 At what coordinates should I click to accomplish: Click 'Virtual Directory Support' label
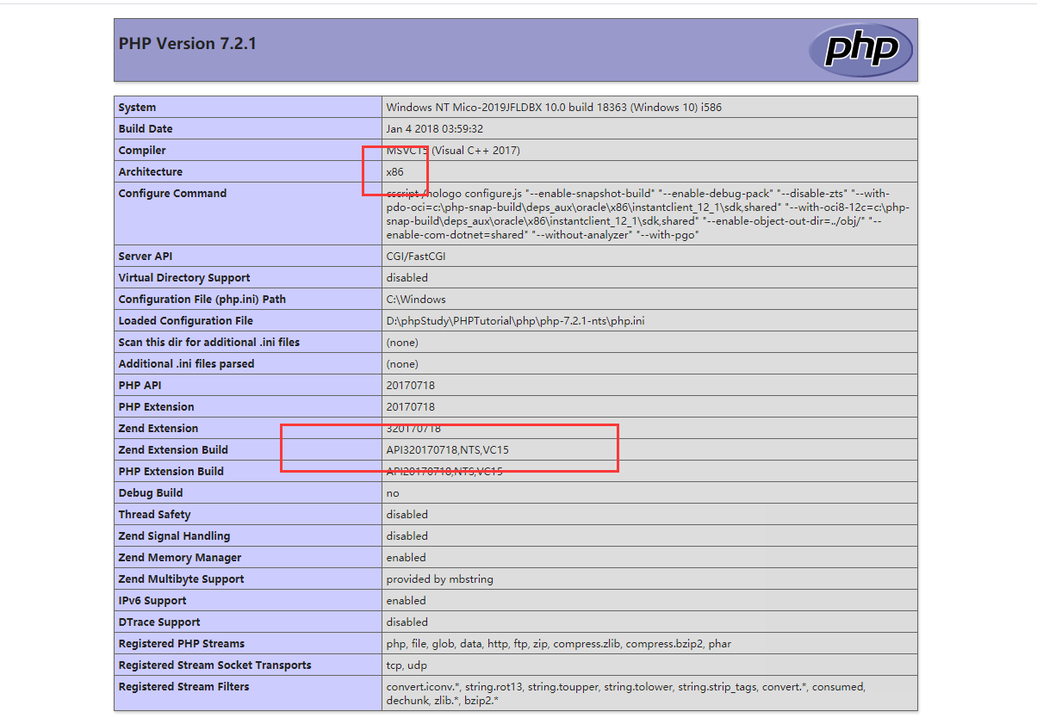(184, 278)
